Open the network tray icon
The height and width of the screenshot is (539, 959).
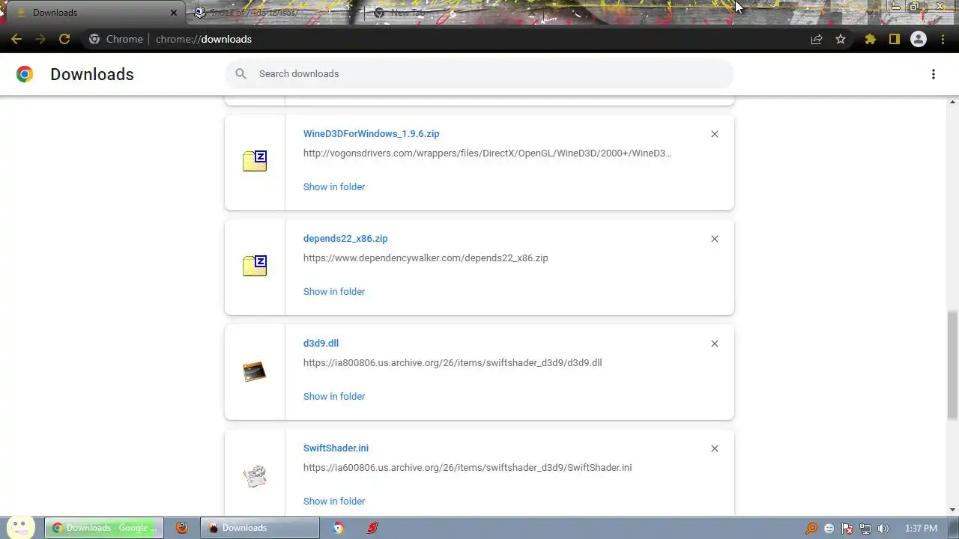point(865,529)
